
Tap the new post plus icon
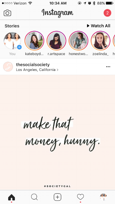(x=57, y=197)
